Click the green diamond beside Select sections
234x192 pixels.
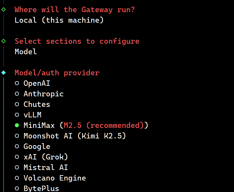coord(4,41)
